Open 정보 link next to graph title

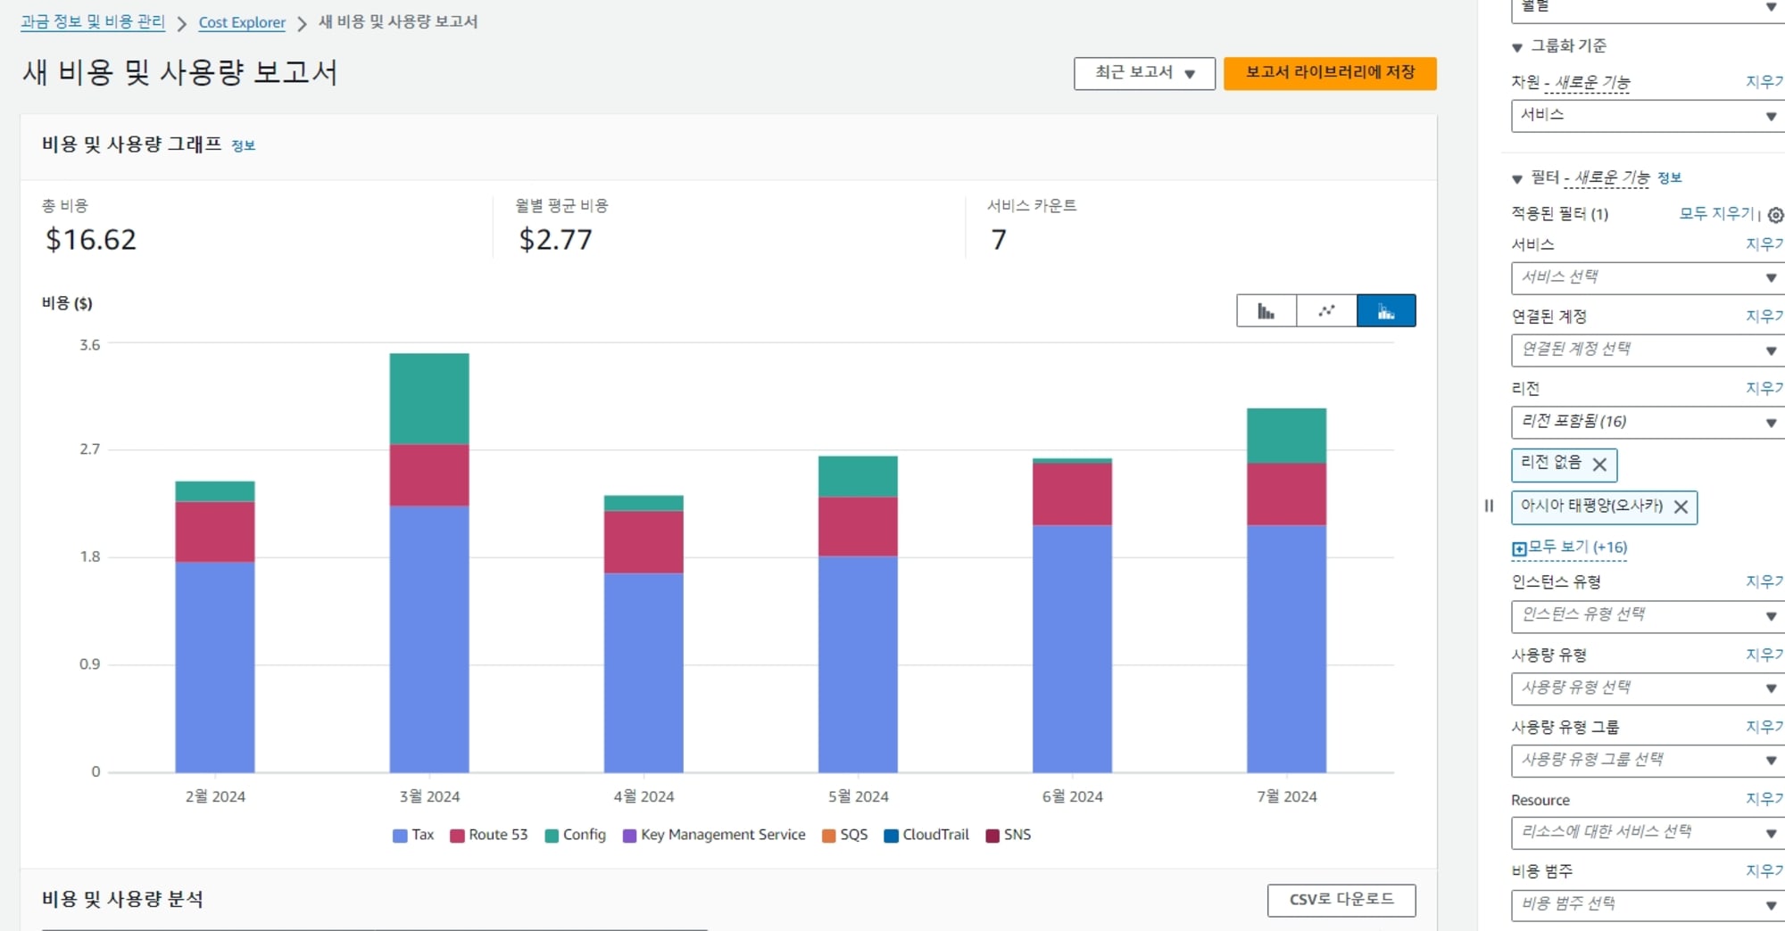pyautogui.click(x=243, y=145)
